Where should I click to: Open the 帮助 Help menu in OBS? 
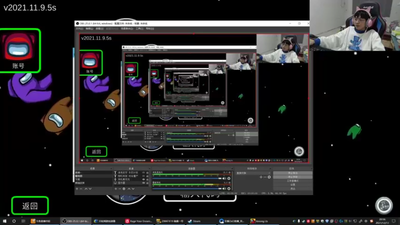click(149, 28)
